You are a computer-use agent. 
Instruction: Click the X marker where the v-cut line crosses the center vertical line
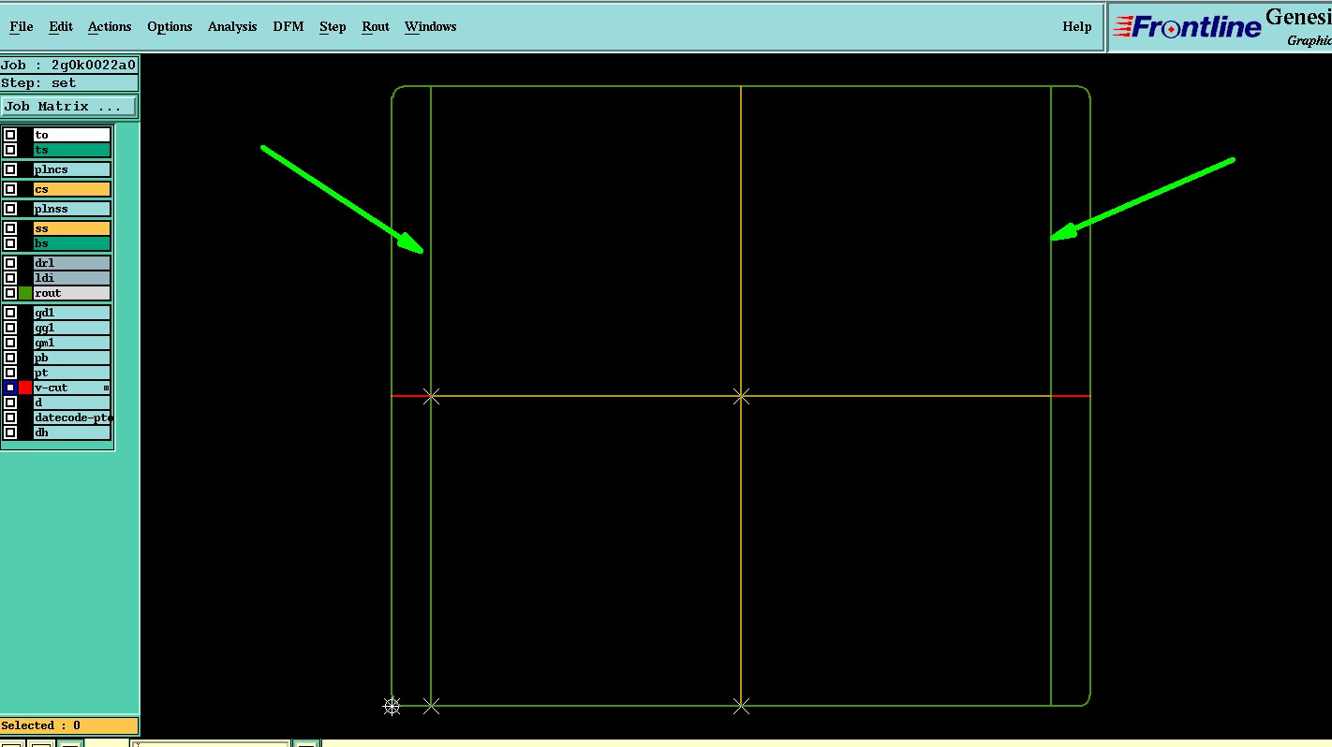click(x=741, y=397)
